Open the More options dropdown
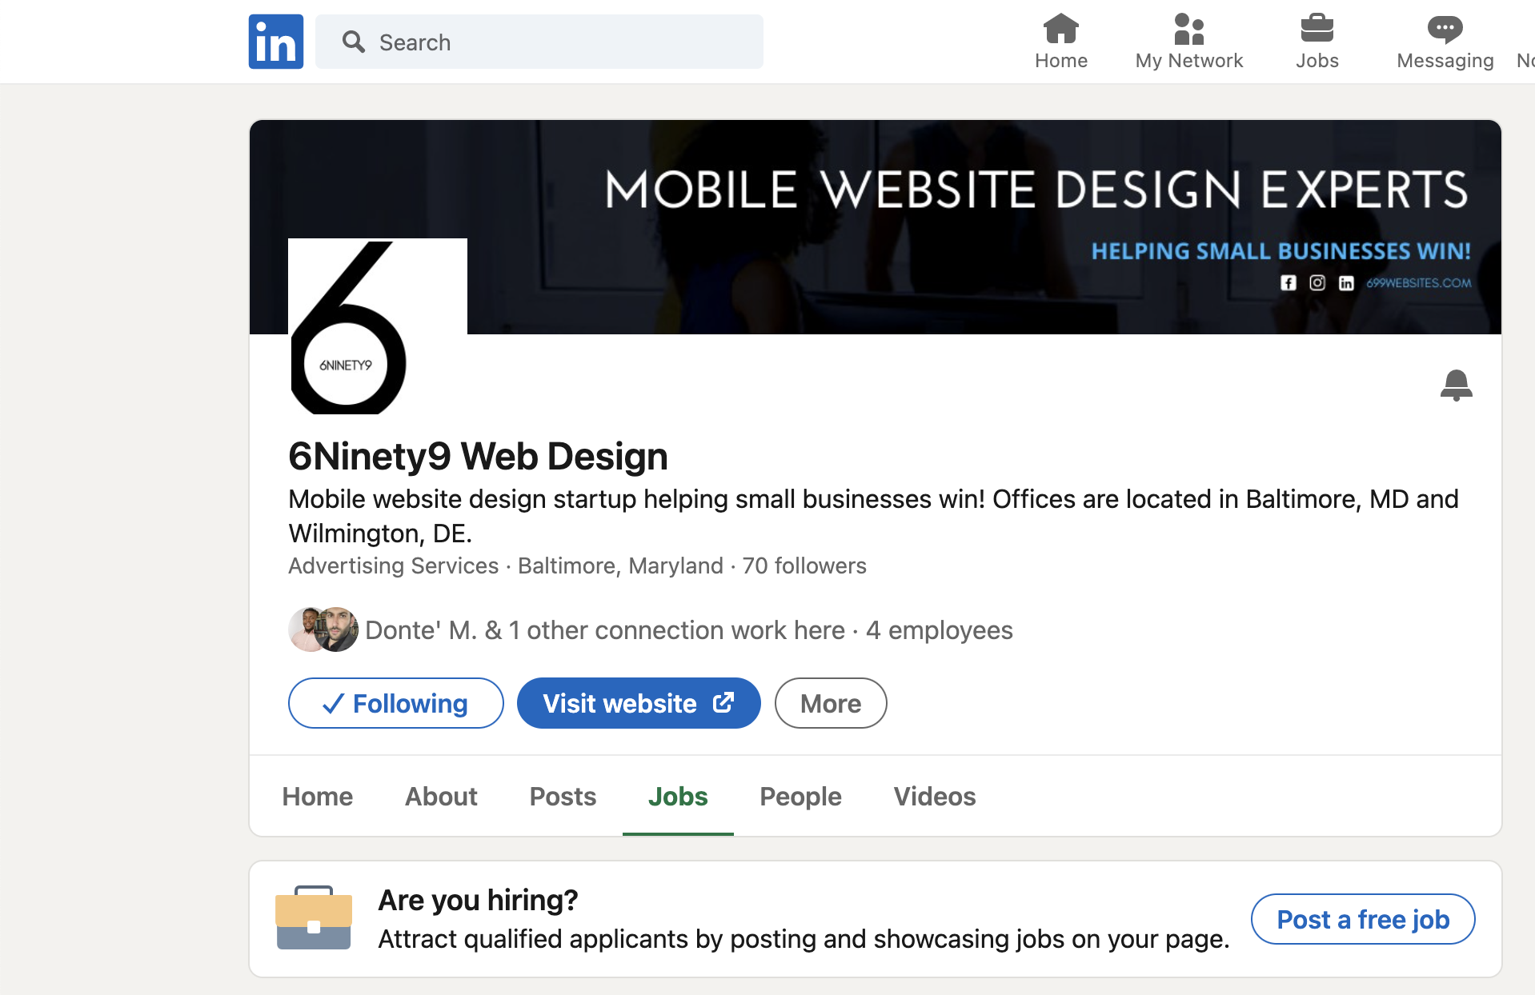 pos(830,703)
